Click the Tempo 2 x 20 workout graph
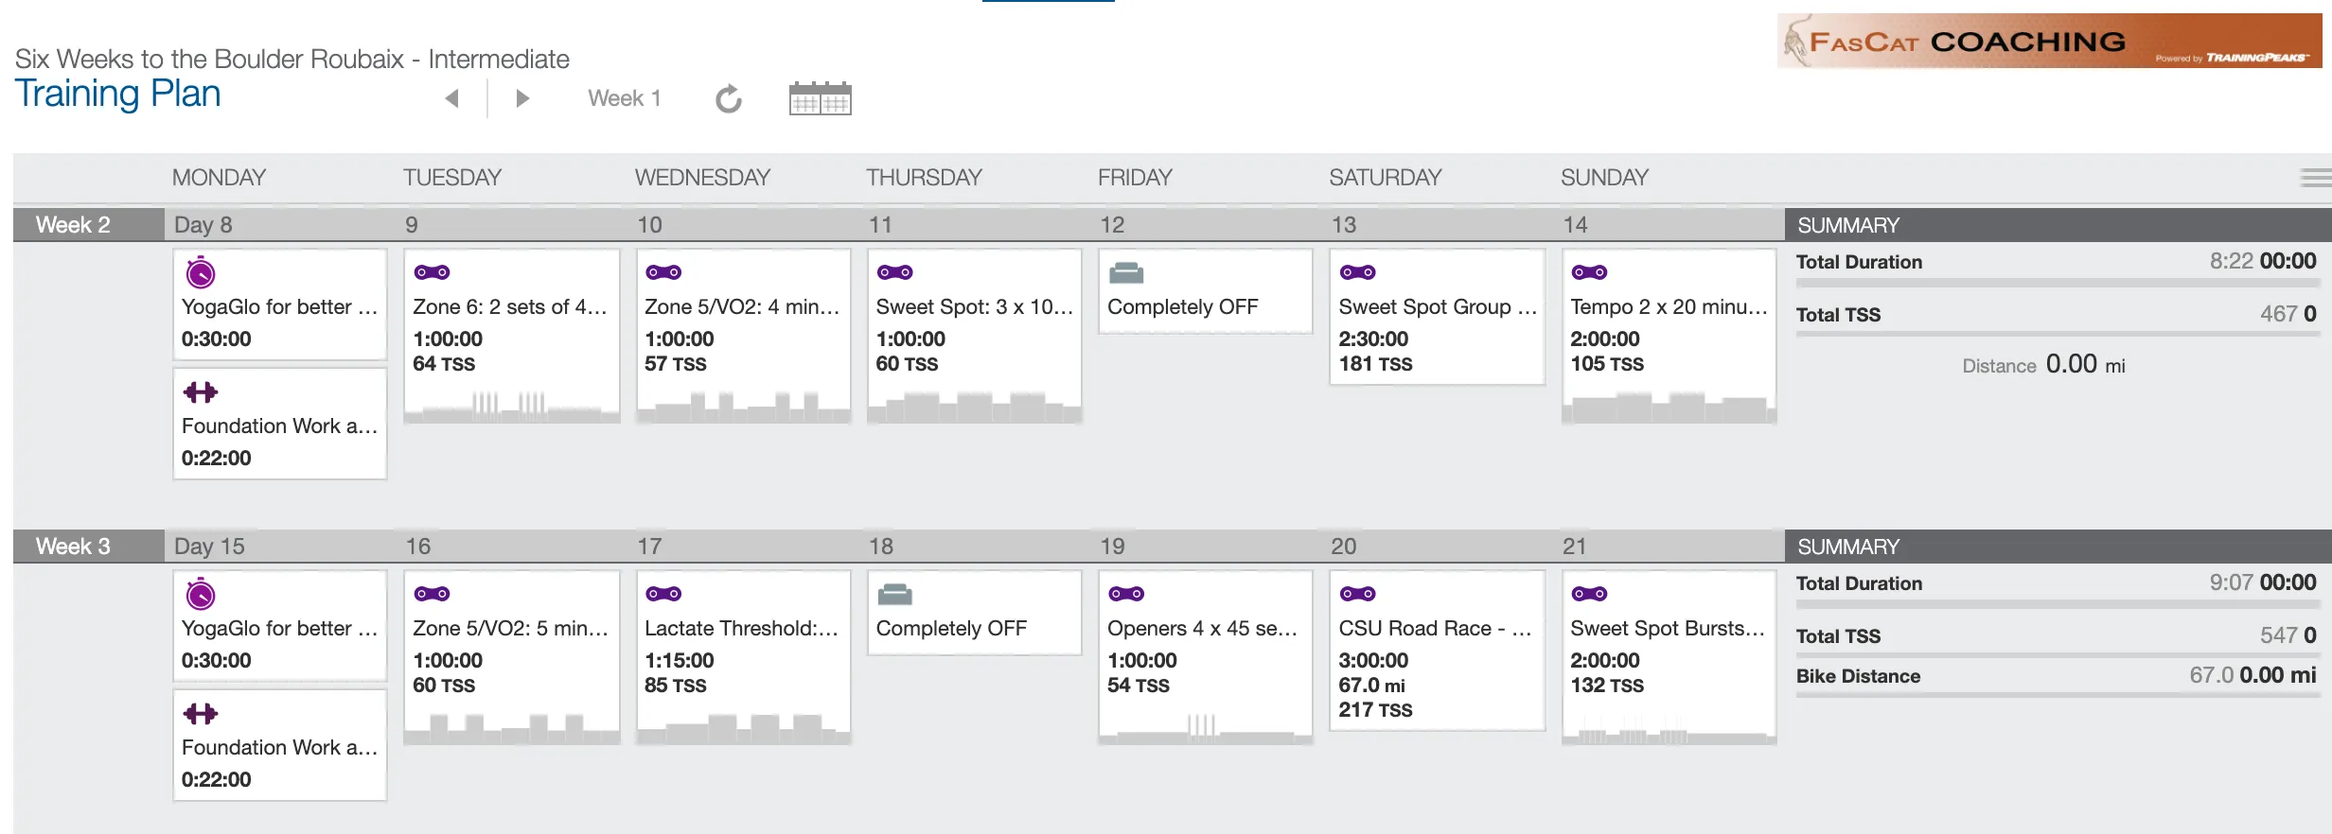2332x834 pixels. (x=1669, y=407)
